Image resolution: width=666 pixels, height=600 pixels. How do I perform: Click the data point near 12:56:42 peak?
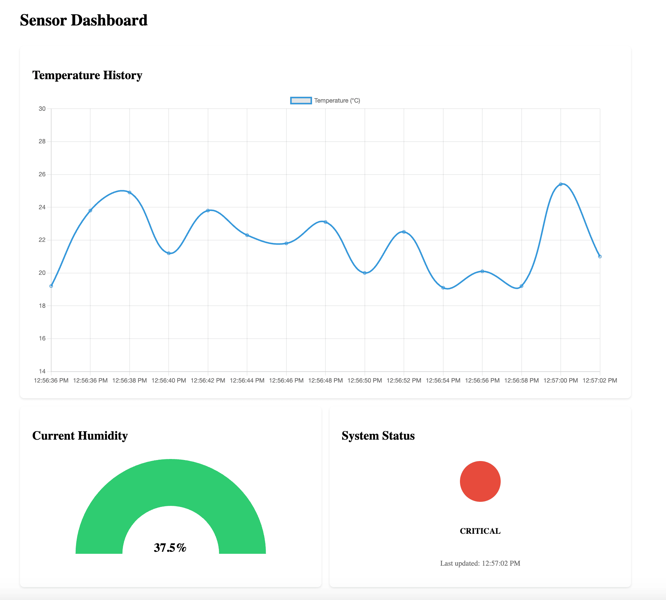(x=208, y=210)
